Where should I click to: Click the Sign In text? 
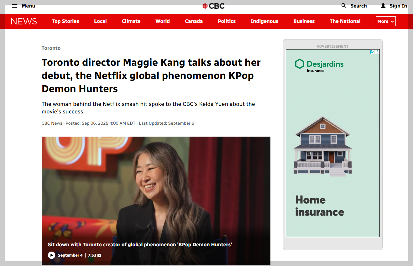(x=398, y=6)
